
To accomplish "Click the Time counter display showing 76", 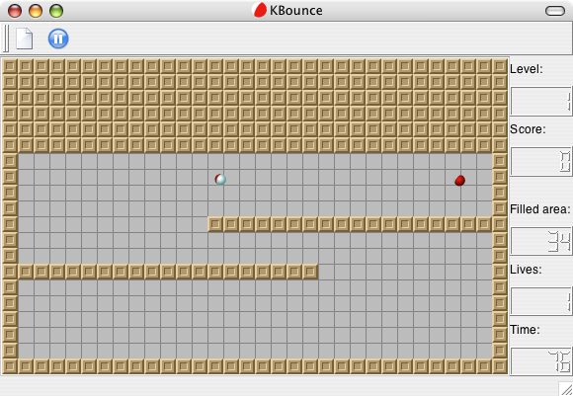I will tap(540, 361).
